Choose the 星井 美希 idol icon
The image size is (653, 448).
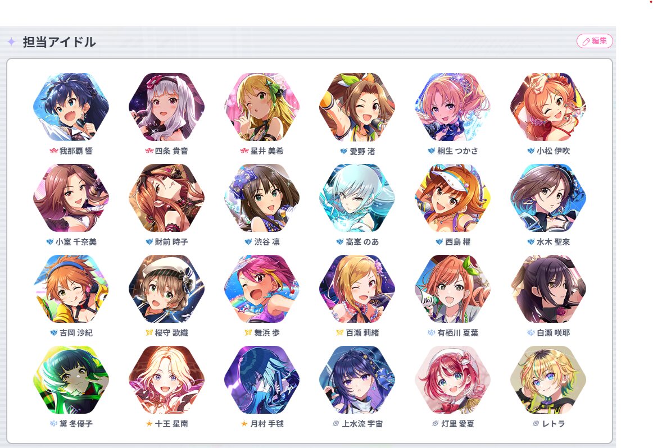(x=262, y=107)
